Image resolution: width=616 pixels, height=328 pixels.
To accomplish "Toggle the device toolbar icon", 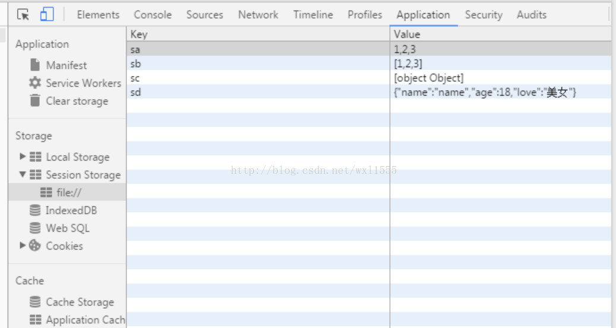I will [47, 14].
